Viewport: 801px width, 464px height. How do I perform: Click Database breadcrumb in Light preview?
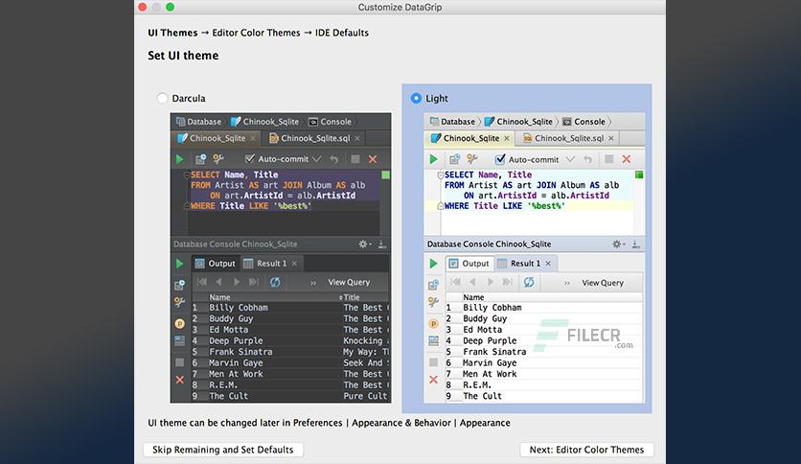coord(452,122)
